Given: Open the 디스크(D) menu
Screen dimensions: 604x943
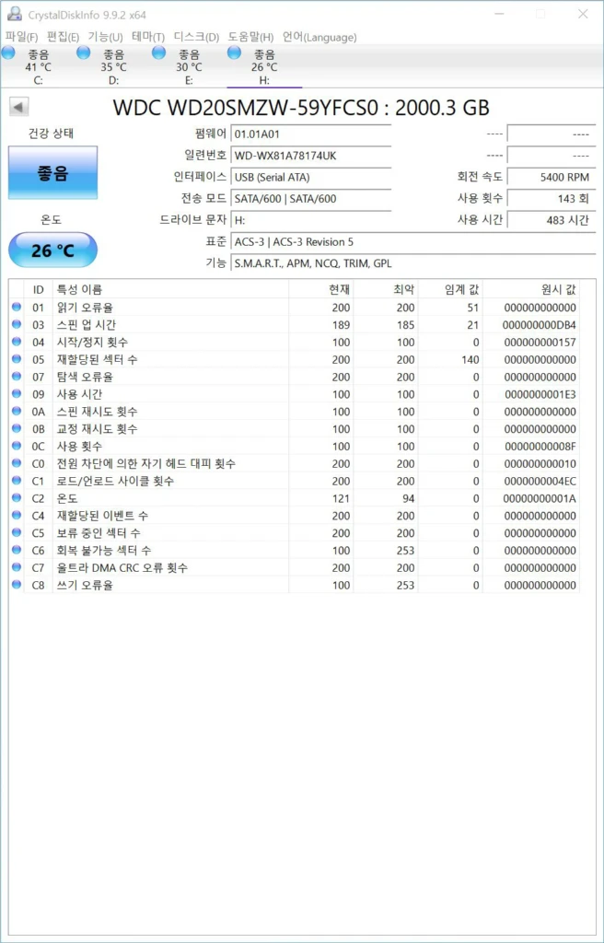Looking at the screenshot, I should click(x=196, y=37).
